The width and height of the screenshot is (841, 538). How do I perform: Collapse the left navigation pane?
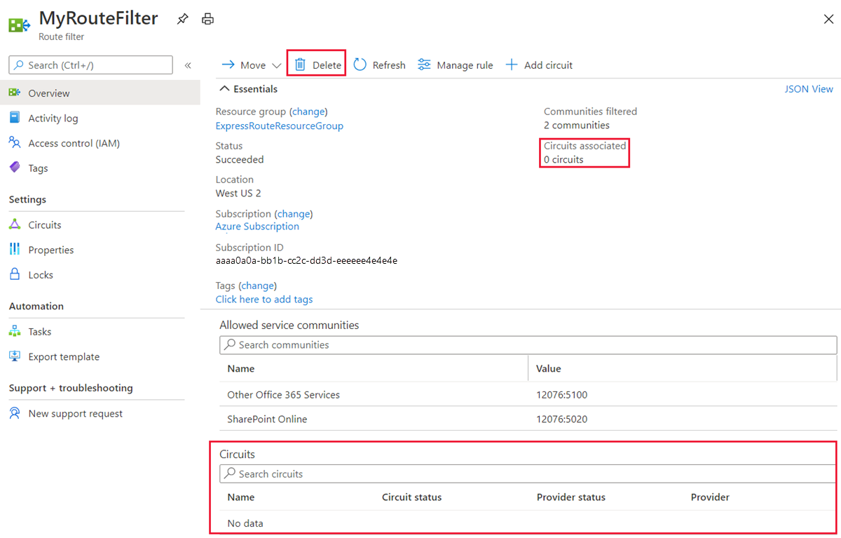(x=188, y=65)
